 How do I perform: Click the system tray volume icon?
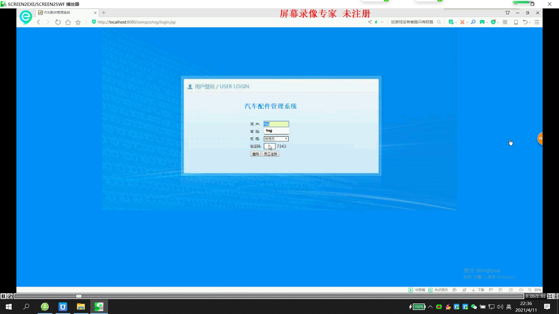click(x=500, y=307)
